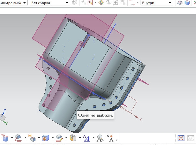Toggle full screen with red arrows button
Image resolution: width=196 pixels, height=145 pixels.
(181, 138)
